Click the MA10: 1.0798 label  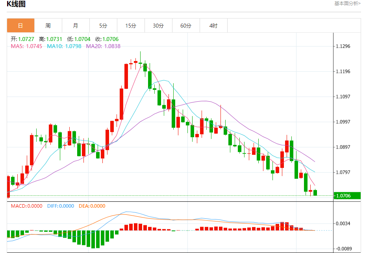pos(64,46)
